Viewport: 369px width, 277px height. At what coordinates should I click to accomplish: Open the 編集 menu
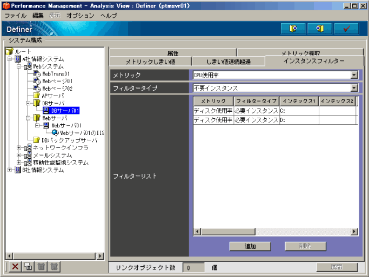[x=38, y=16]
